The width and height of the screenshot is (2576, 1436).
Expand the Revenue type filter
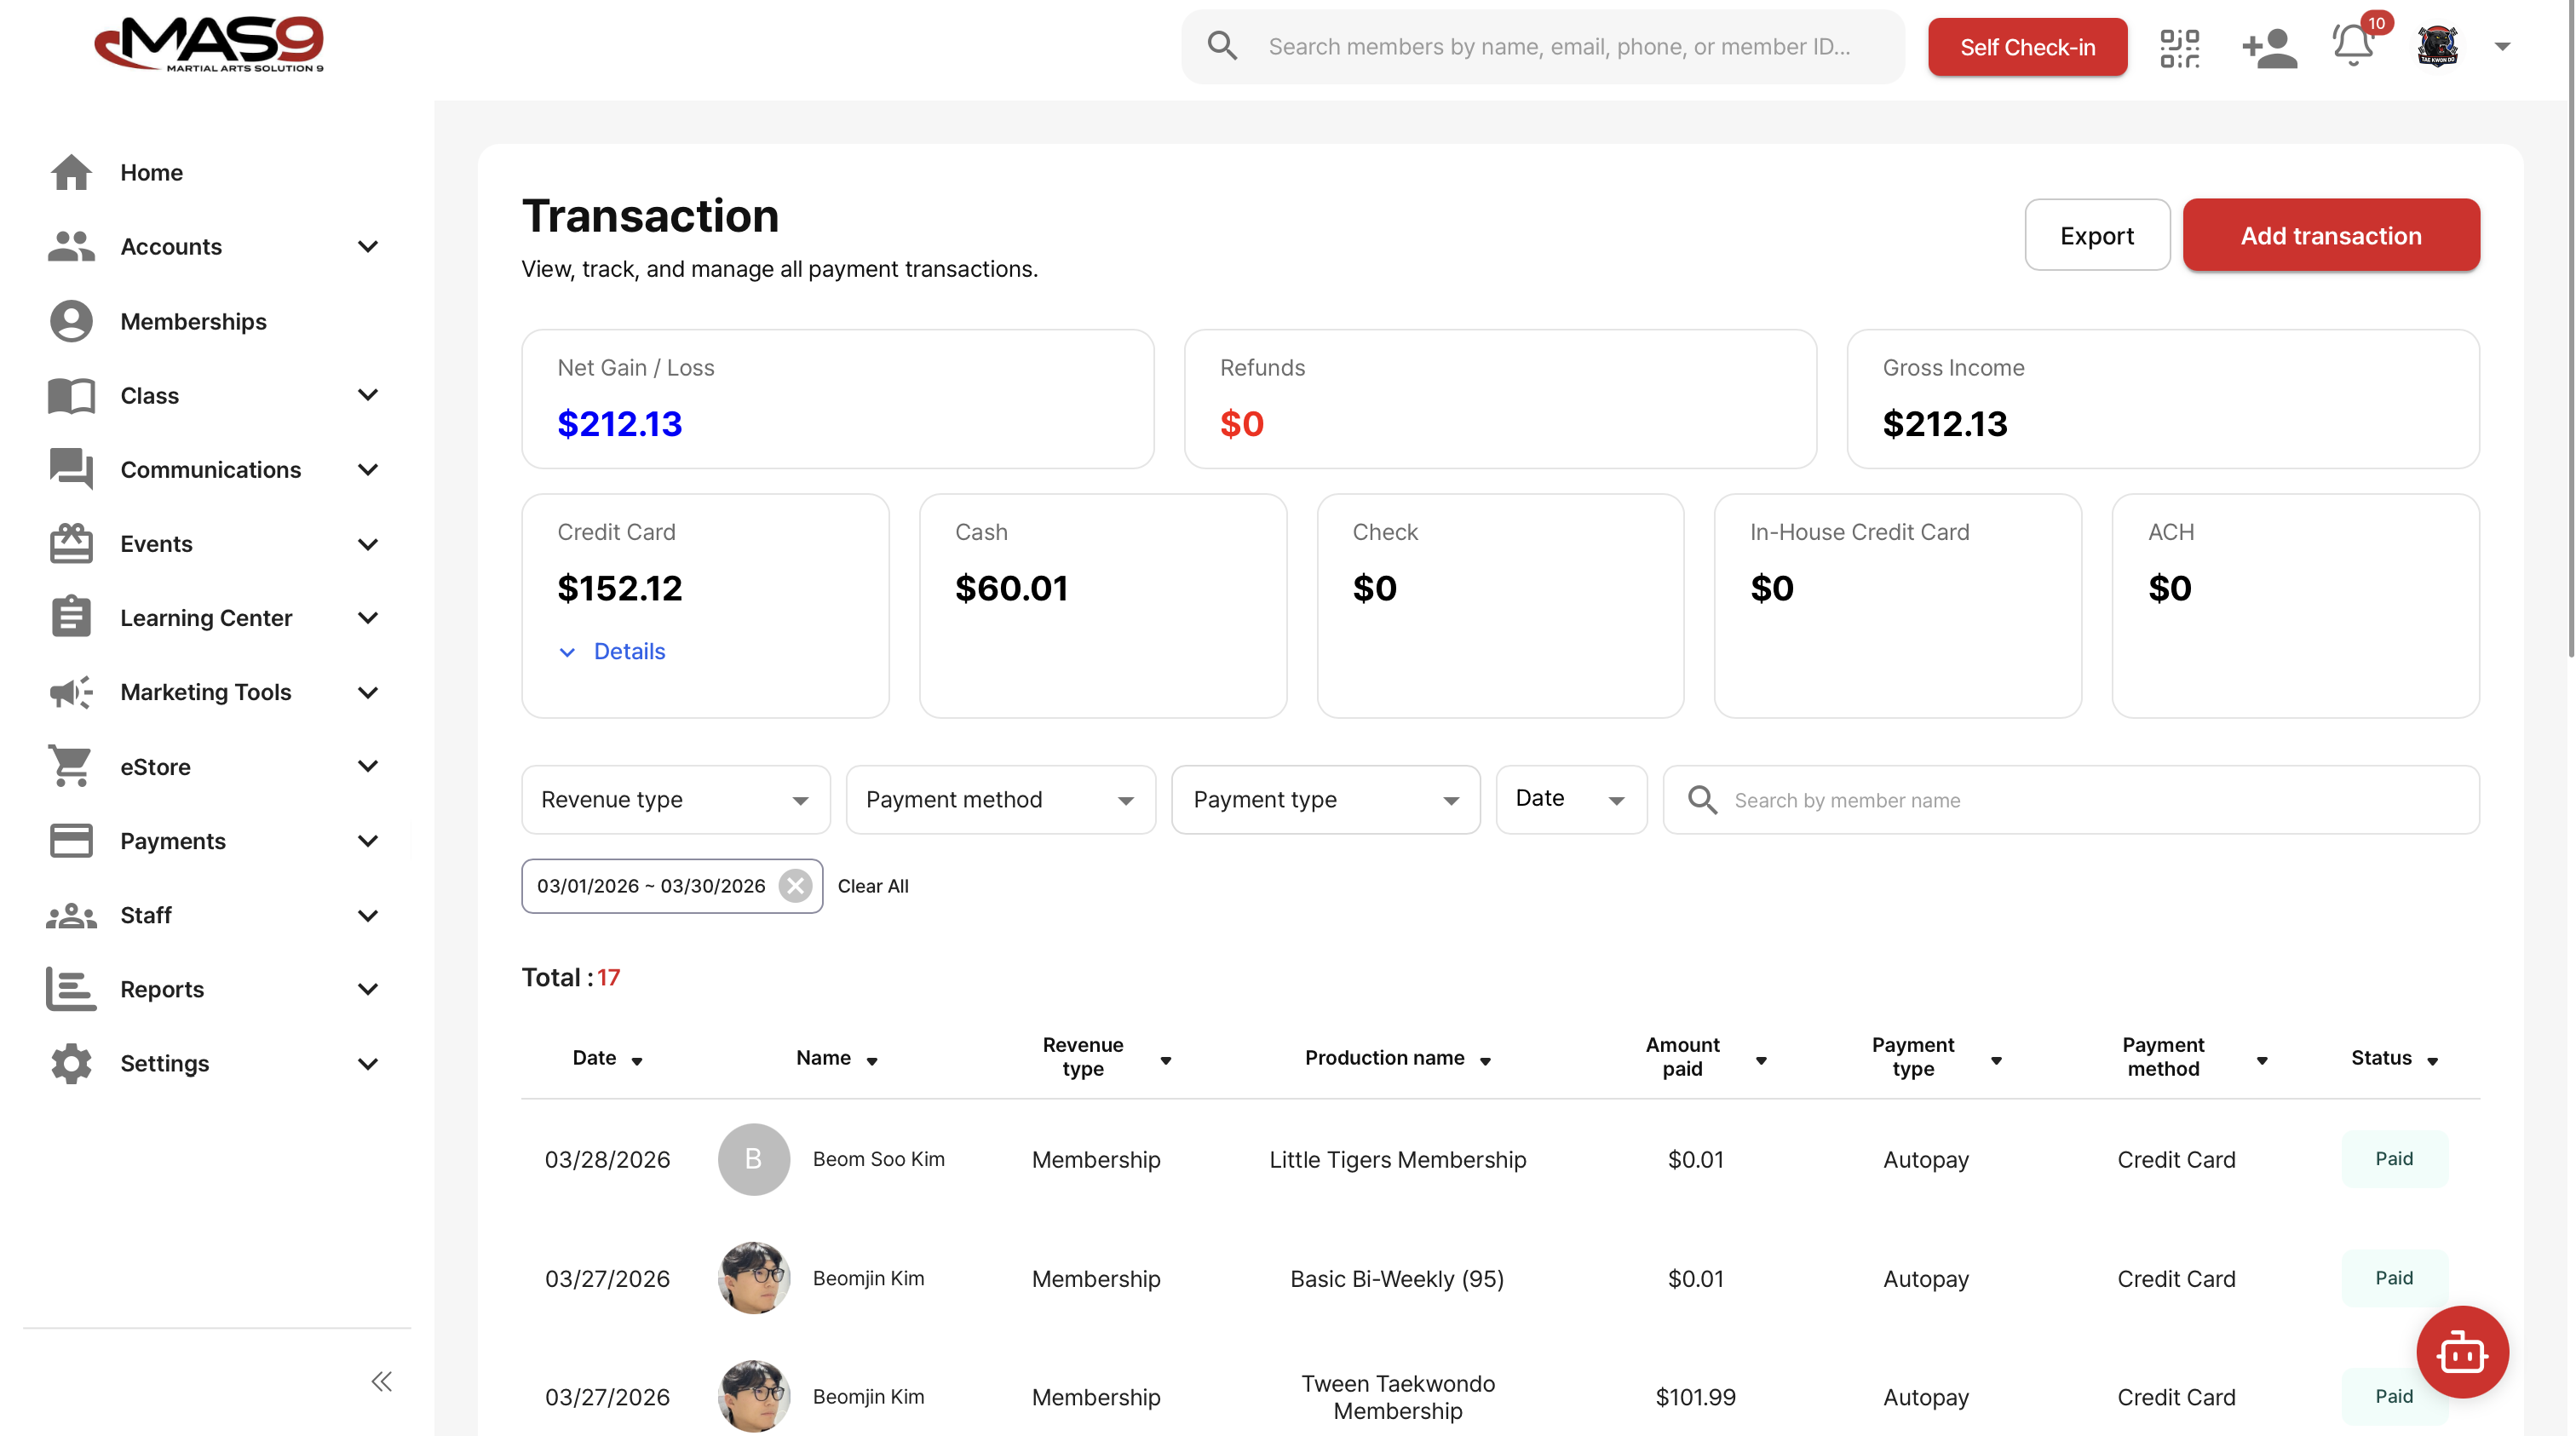pyautogui.click(x=675, y=799)
